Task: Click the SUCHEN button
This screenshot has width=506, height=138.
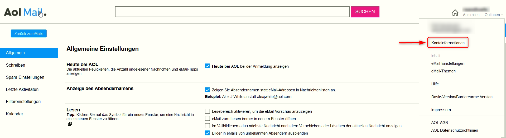Action: (x=365, y=12)
